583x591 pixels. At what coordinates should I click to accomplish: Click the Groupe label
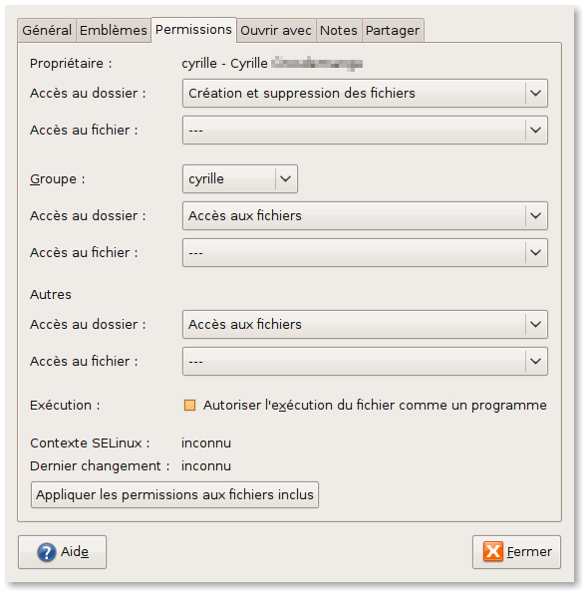click(x=57, y=178)
